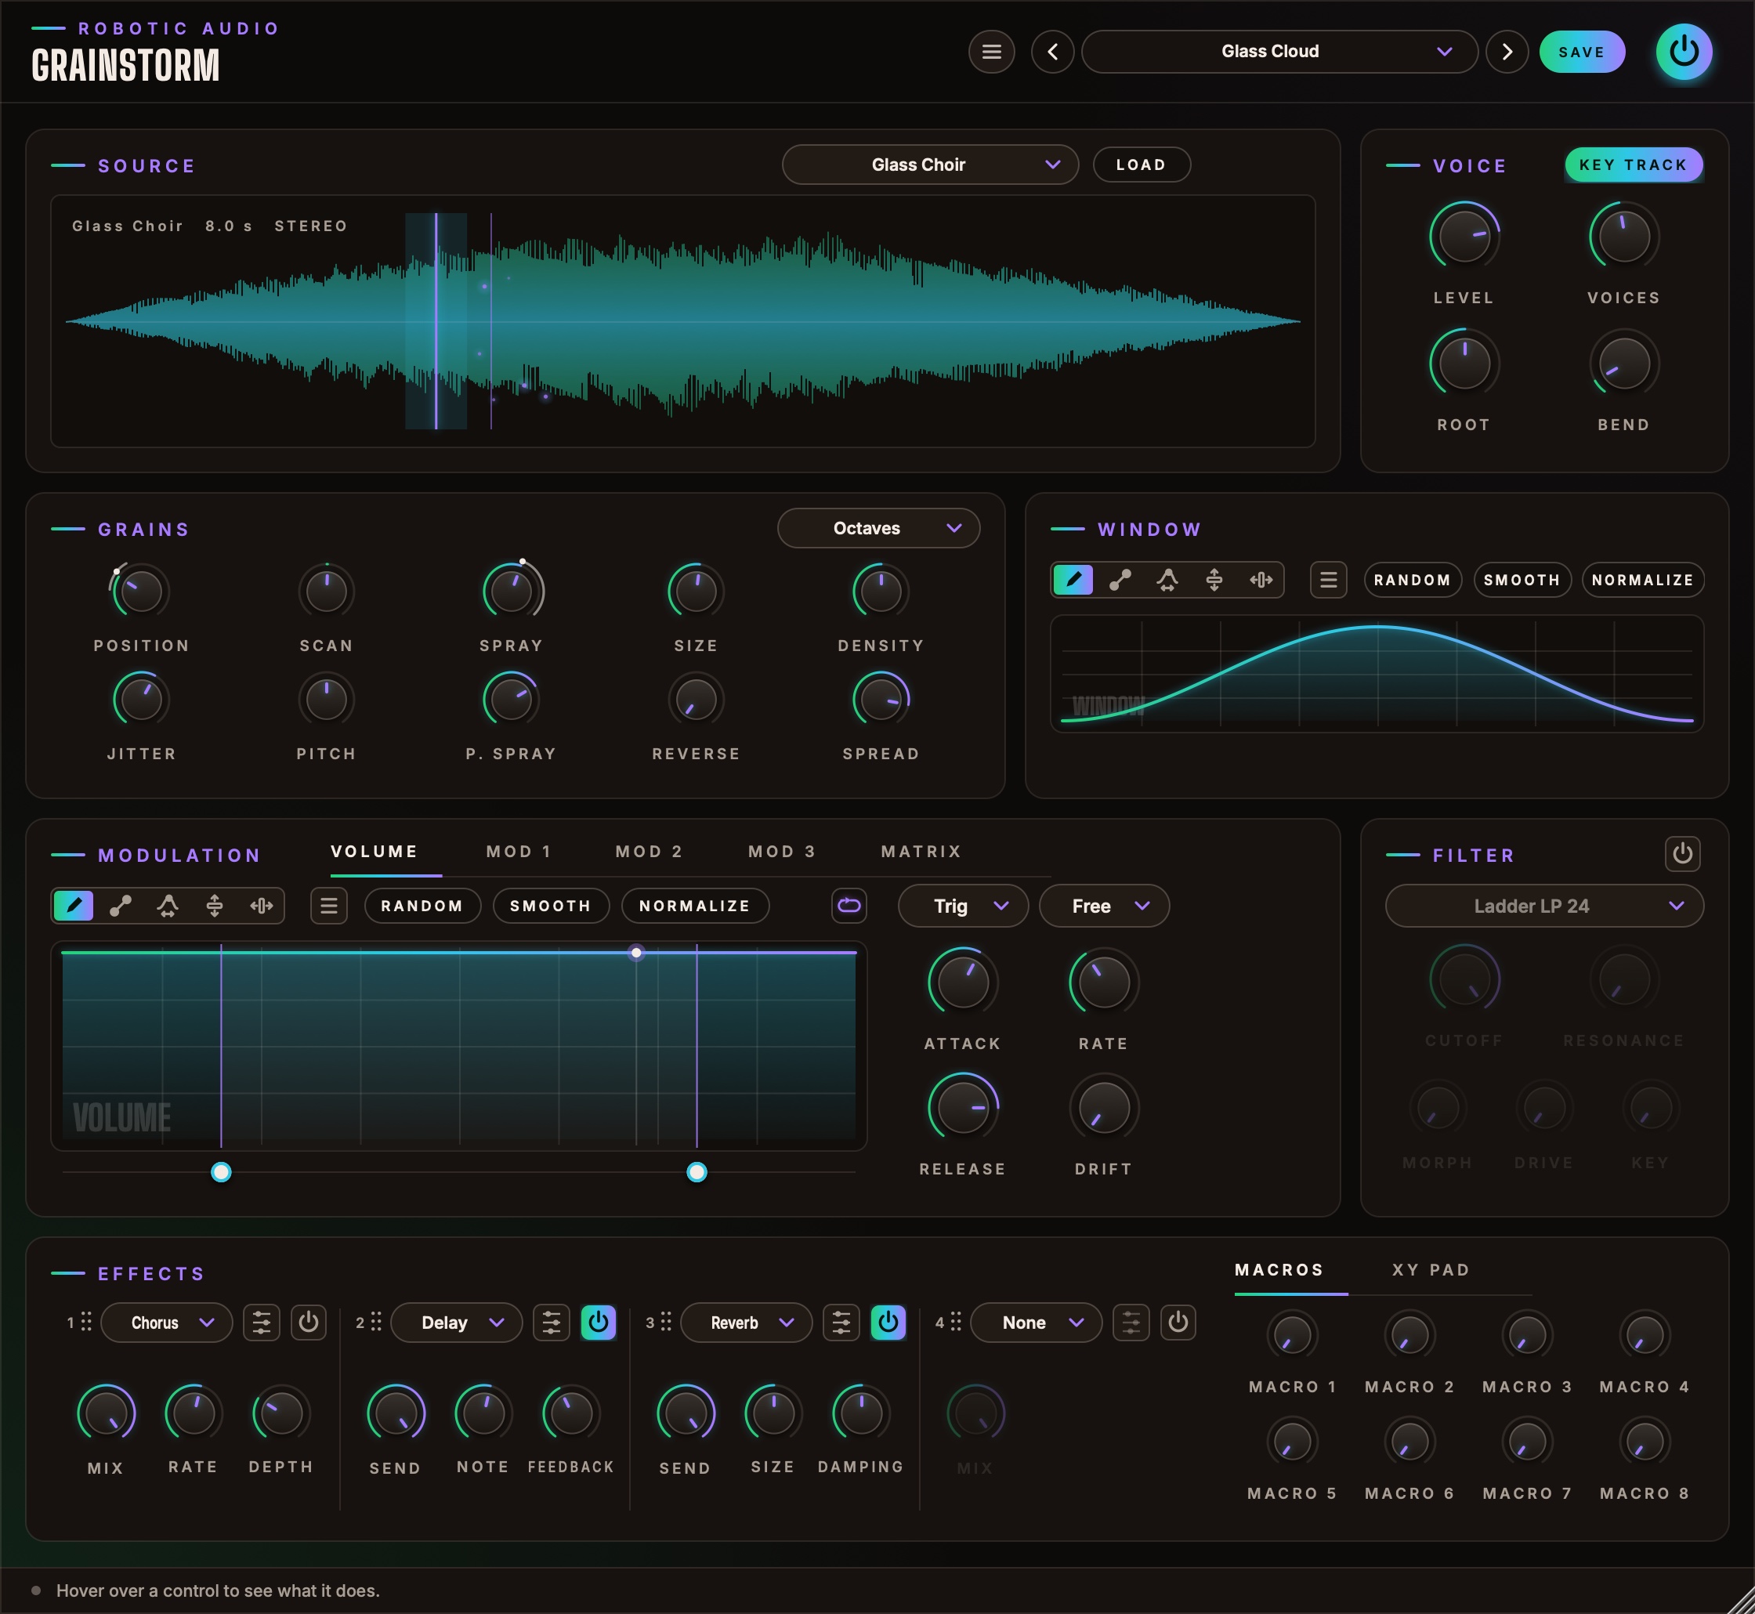Open the Window shape list menu

pyautogui.click(x=1328, y=580)
